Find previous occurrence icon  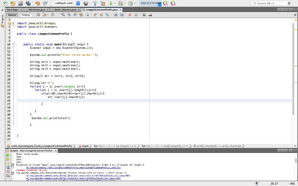(x=69, y=15)
